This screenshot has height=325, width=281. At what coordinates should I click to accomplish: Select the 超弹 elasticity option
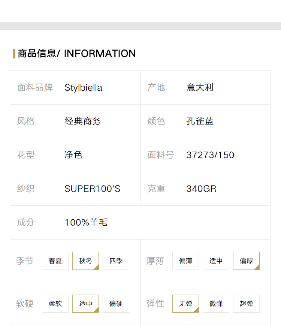[246, 303]
